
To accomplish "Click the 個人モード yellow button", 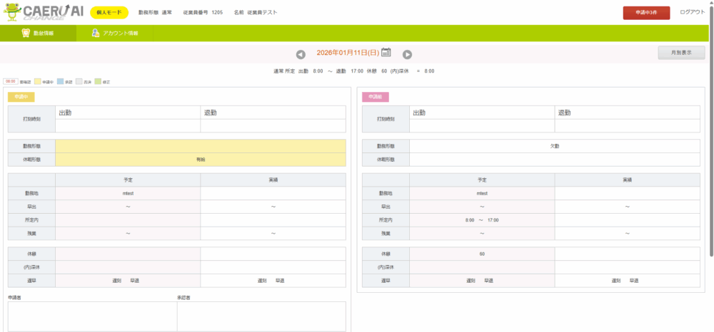I will click(x=109, y=13).
